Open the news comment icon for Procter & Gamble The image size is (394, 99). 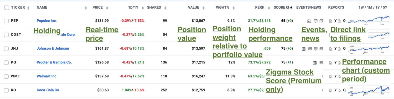coord(321,62)
